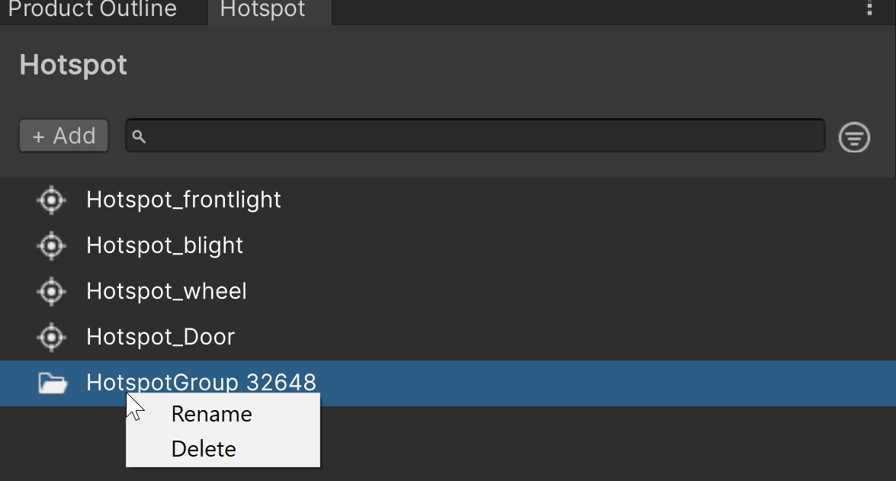The image size is (896, 481).
Task: Open the three-dot panel menu
Action: click(870, 9)
